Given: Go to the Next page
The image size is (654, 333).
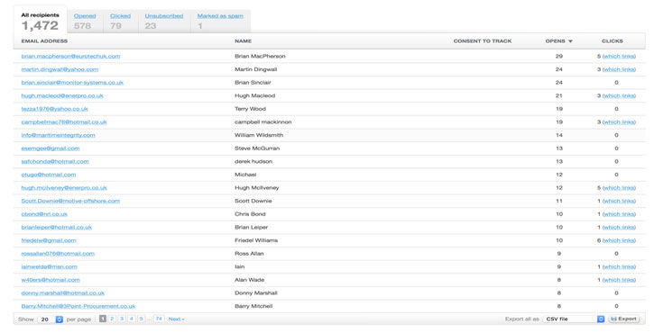Looking at the screenshot, I should tap(177, 319).
